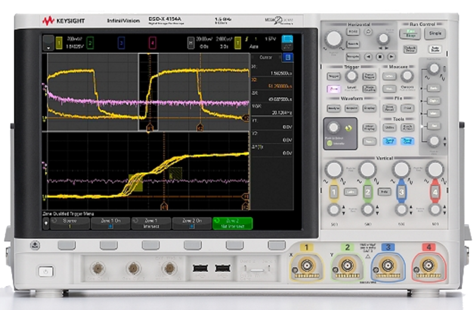Tap the yellow channel 1 indicator on screen
This screenshot has height=310, width=474.
click(59, 43)
